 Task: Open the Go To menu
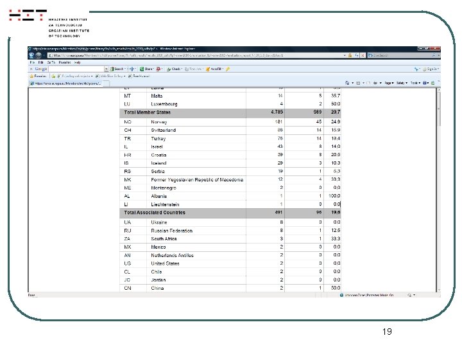coord(51,62)
